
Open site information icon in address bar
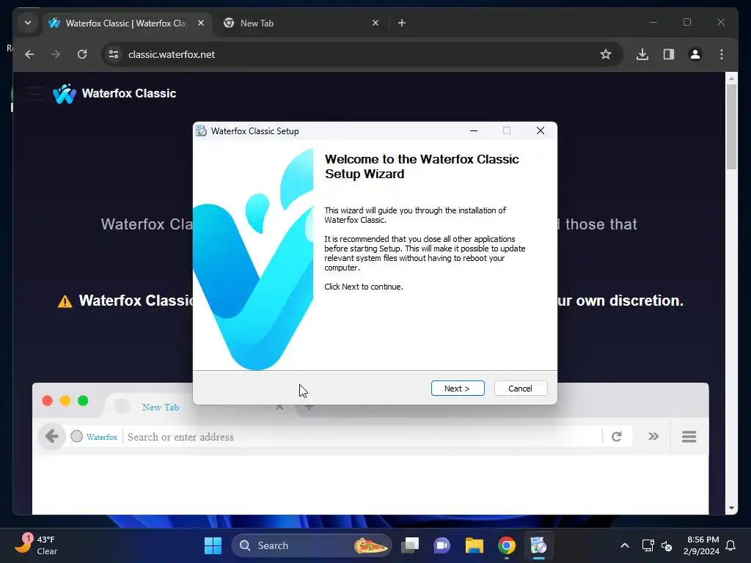pyautogui.click(x=114, y=54)
